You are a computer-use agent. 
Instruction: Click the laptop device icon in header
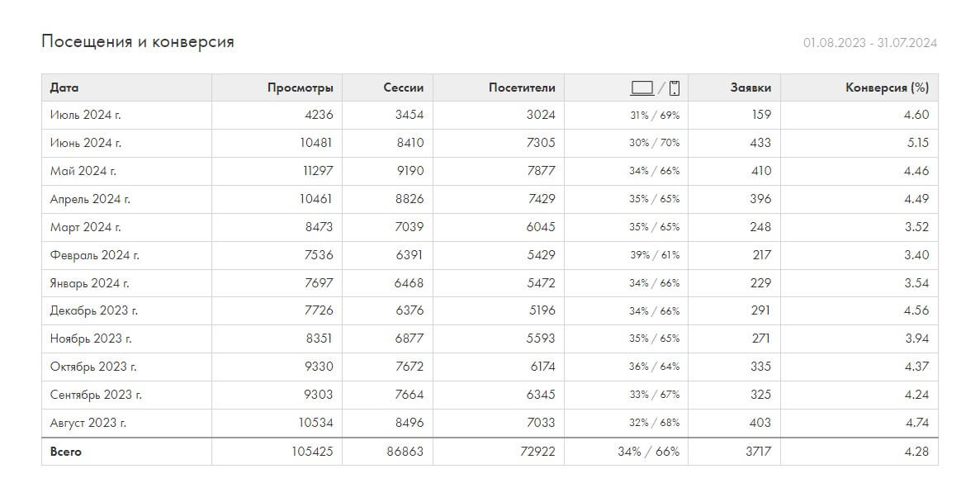point(641,88)
